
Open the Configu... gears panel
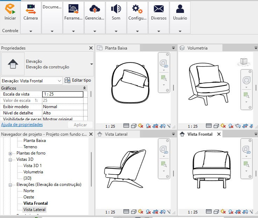(x=137, y=17)
